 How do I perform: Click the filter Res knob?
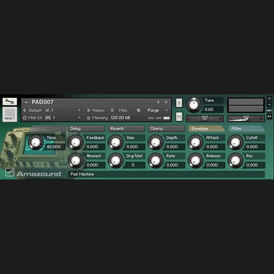click(x=235, y=161)
